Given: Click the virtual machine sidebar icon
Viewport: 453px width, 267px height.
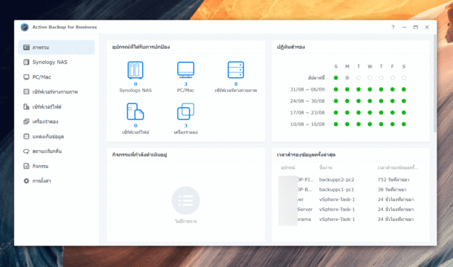Looking at the screenshot, I should click(x=26, y=122).
